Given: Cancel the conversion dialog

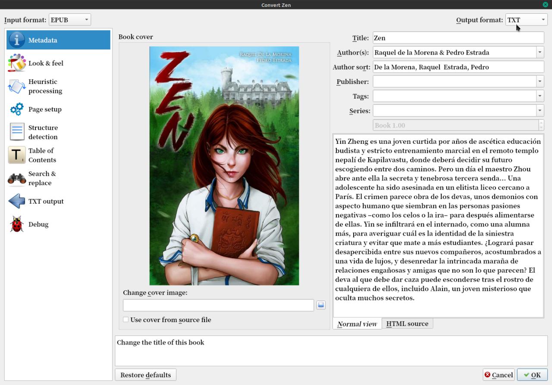Looking at the screenshot, I should 499,375.
